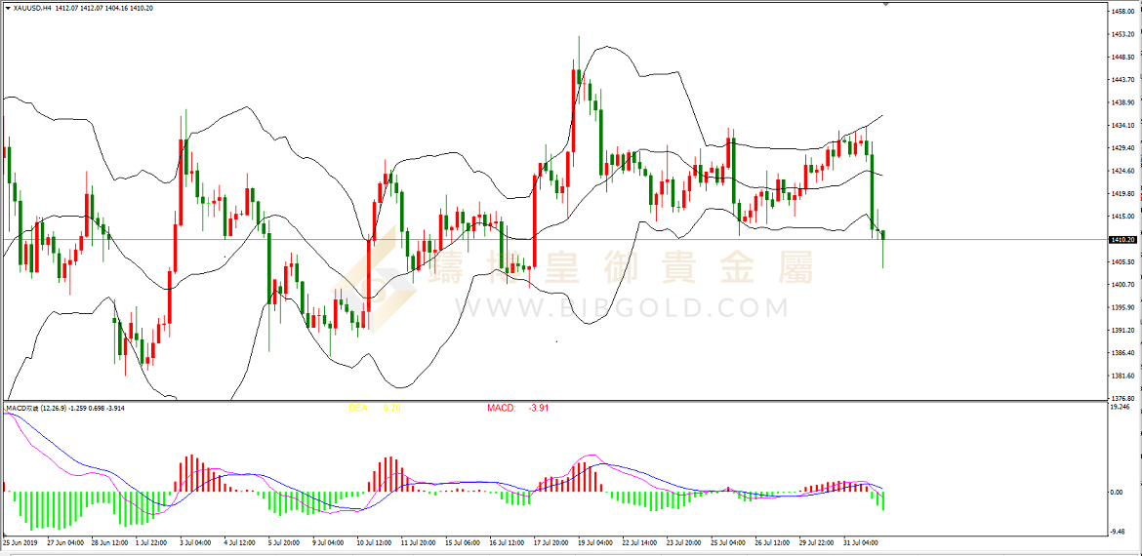Click the triangle arrow before XAUUSD,H4 title
This screenshot has width=1142, height=556.
(8, 9)
